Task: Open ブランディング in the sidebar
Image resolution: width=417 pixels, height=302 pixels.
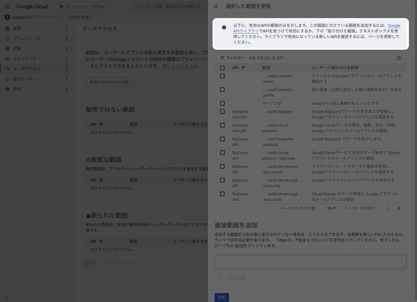Action: click(x=27, y=39)
